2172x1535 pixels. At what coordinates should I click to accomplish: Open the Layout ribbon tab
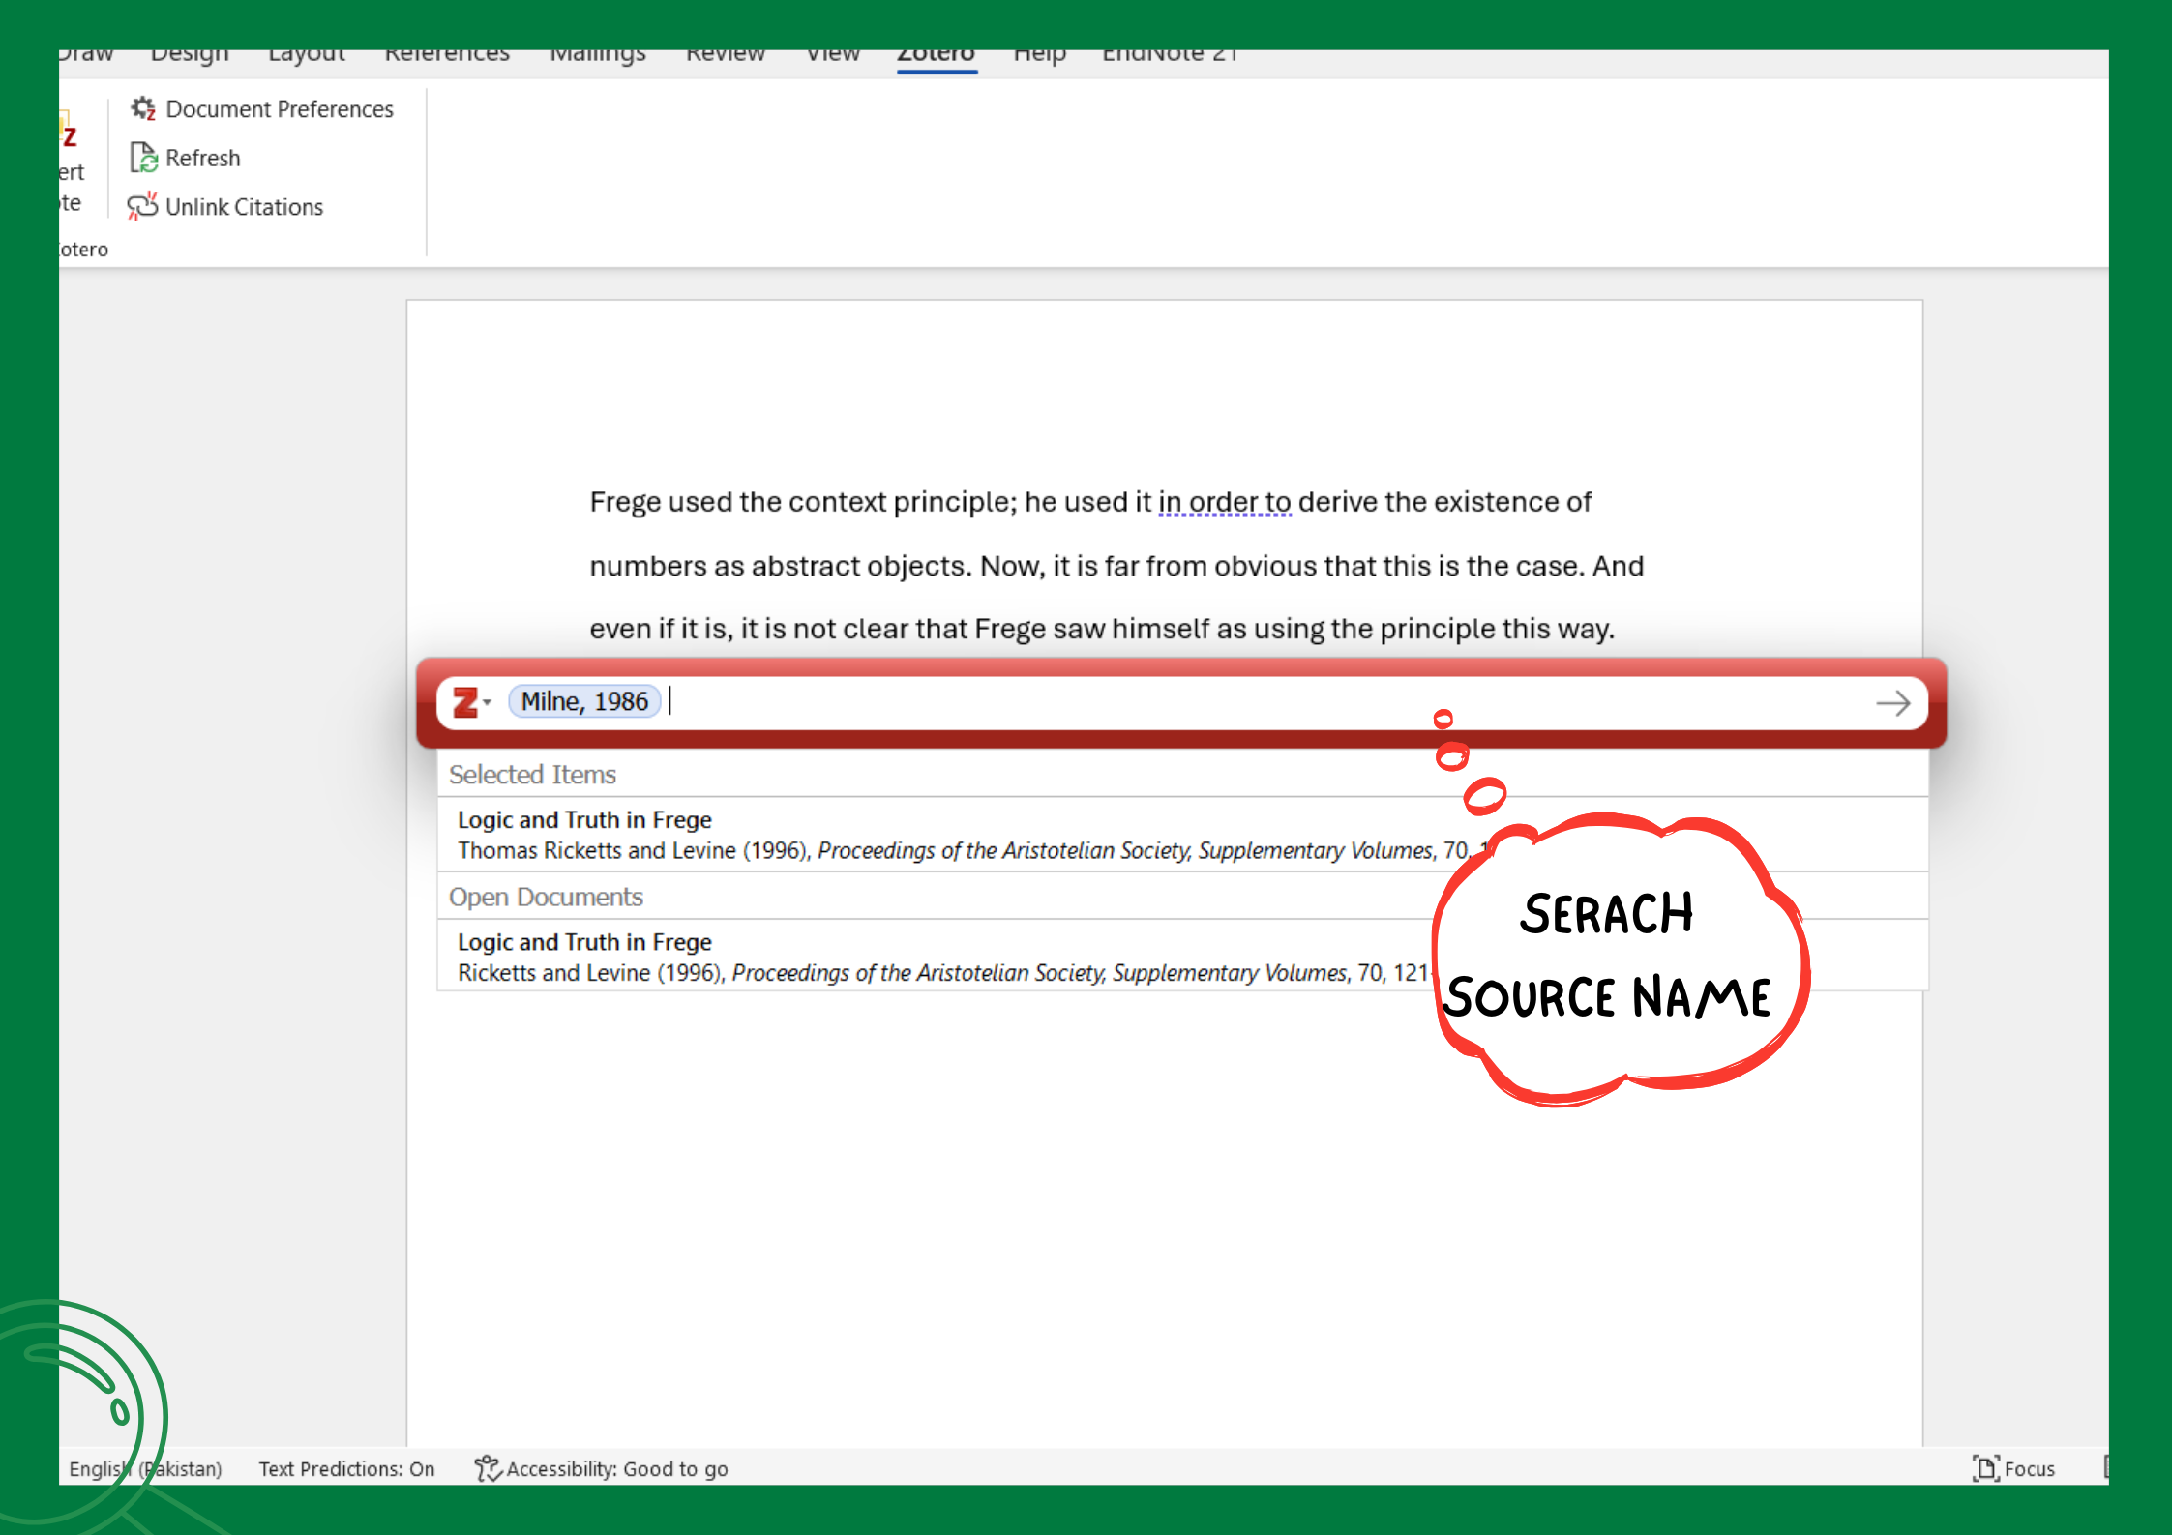(x=307, y=53)
